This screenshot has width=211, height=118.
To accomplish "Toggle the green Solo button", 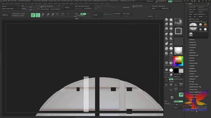I will pos(171,79).
